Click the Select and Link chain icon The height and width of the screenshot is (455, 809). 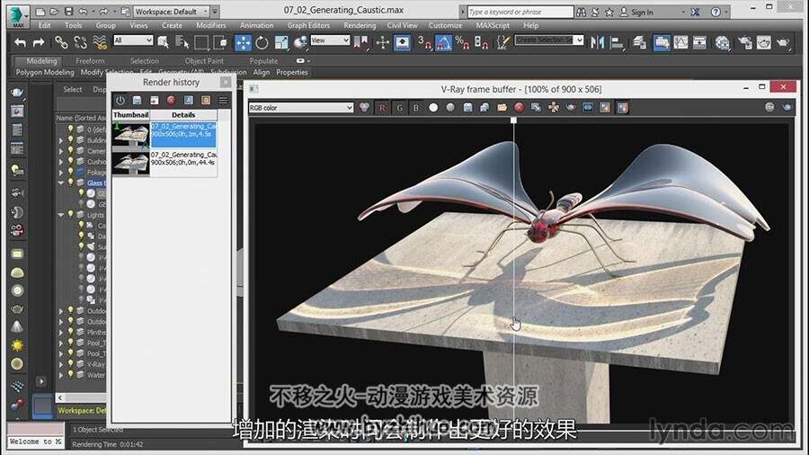(61, 42)
